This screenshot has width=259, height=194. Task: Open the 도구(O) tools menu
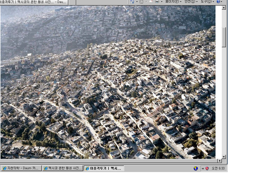(x=207, y=2)
